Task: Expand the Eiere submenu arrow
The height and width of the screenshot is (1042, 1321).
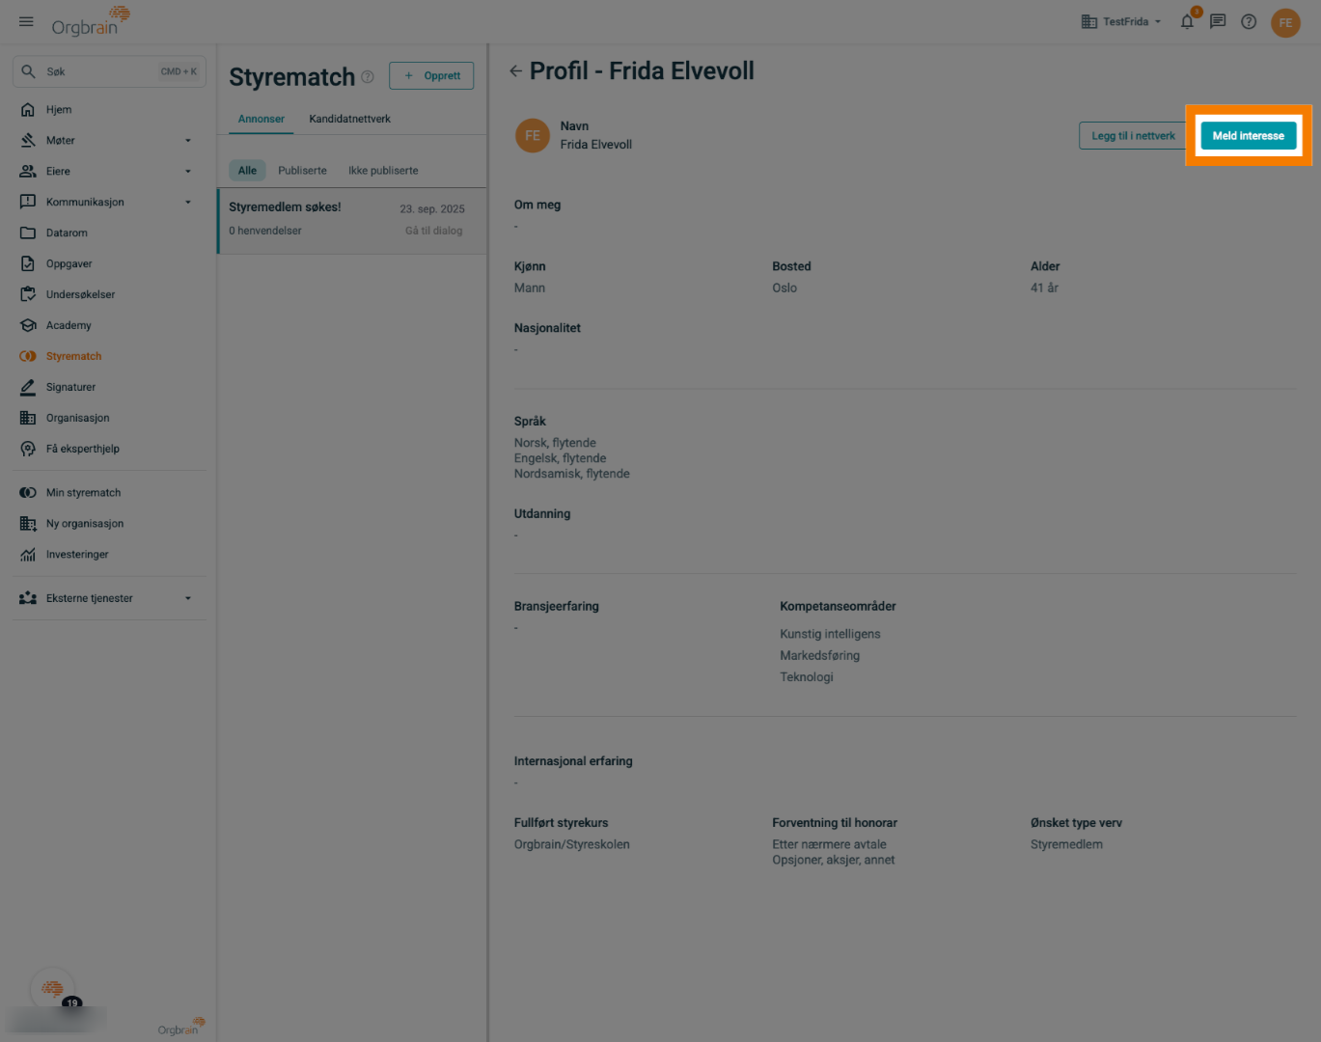Action: pos(188,172)
